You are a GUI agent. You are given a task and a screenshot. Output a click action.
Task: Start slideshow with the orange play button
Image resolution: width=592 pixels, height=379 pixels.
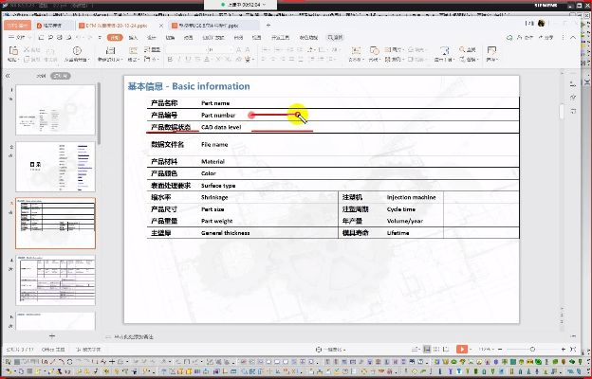tap(461, 349)
